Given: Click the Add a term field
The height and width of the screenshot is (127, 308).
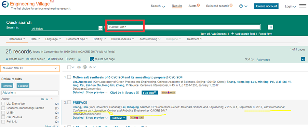Looking at the screenshot, I should tap(30, 93).
